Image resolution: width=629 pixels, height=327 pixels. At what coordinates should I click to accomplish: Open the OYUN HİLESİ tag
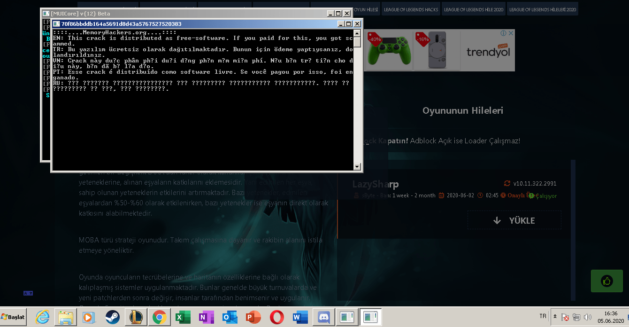[x=366, y=9]
